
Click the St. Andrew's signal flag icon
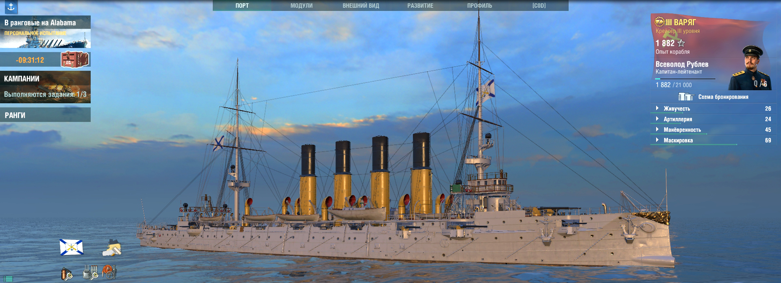tap(71, 247)
